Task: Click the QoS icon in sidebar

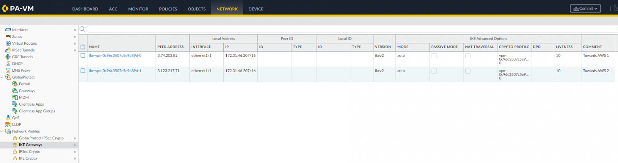Action: [8, 118]
